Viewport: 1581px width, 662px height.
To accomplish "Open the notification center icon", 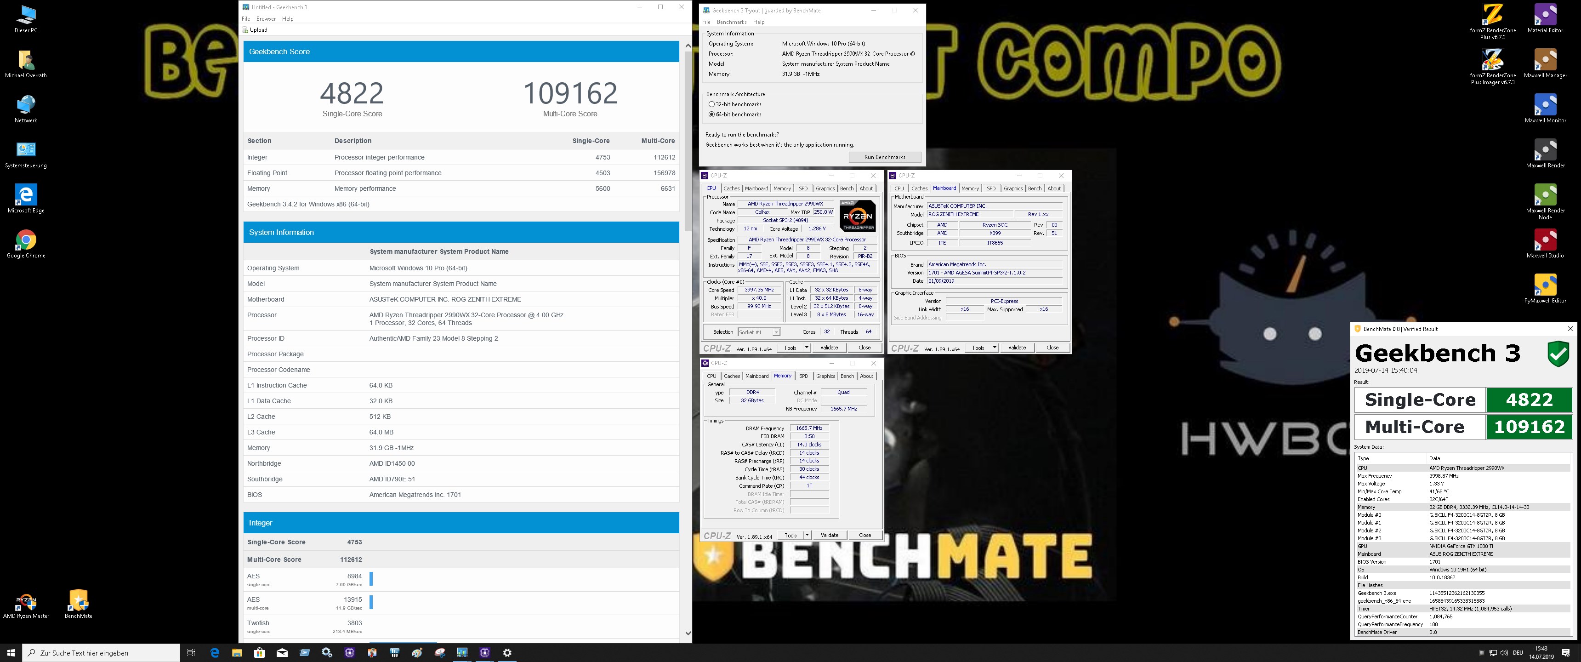I will click(1566, 653).
